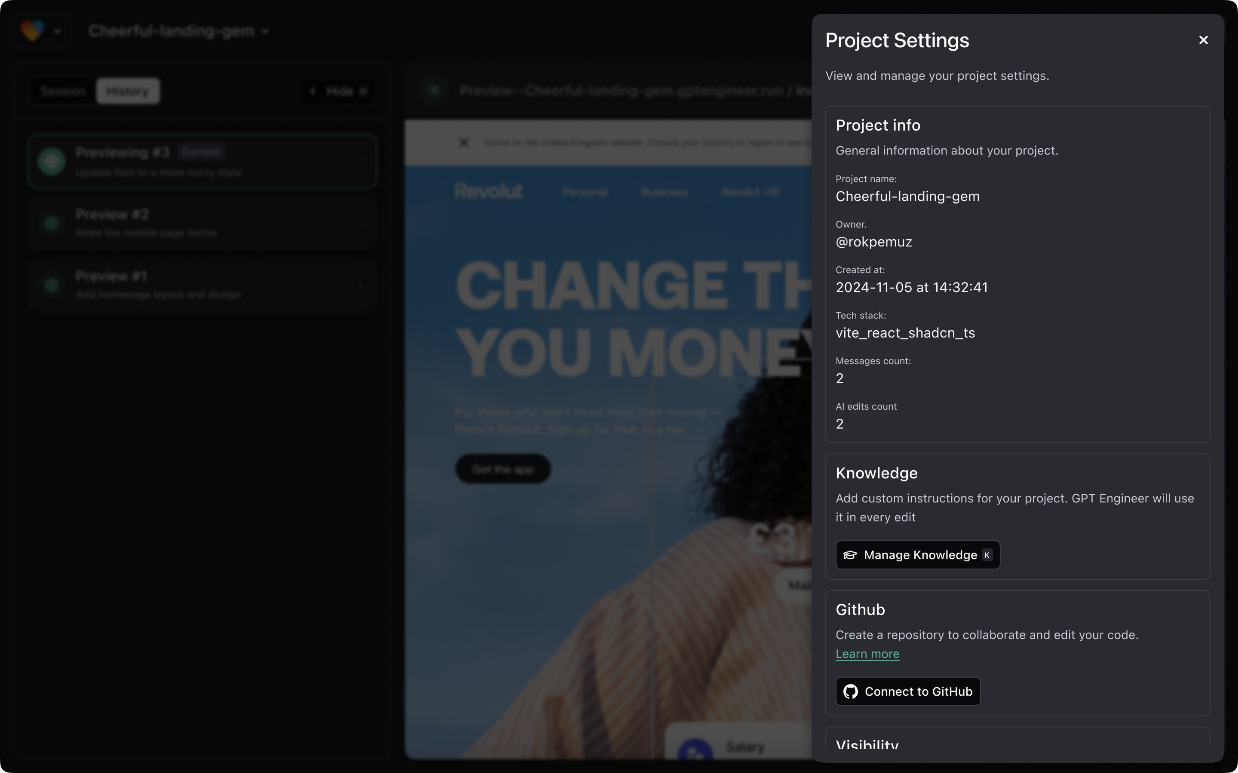Follow the Learn more link under Github
The image size is (1238, 773).
(x=867, y=654)
